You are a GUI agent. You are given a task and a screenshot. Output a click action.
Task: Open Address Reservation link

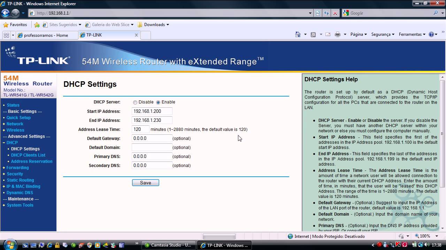[32, 161]
